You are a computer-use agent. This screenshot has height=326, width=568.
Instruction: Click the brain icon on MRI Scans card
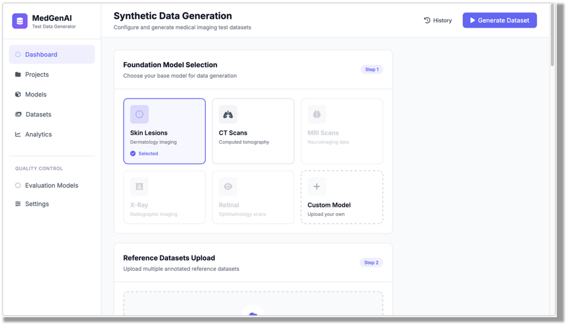point(317,114)
